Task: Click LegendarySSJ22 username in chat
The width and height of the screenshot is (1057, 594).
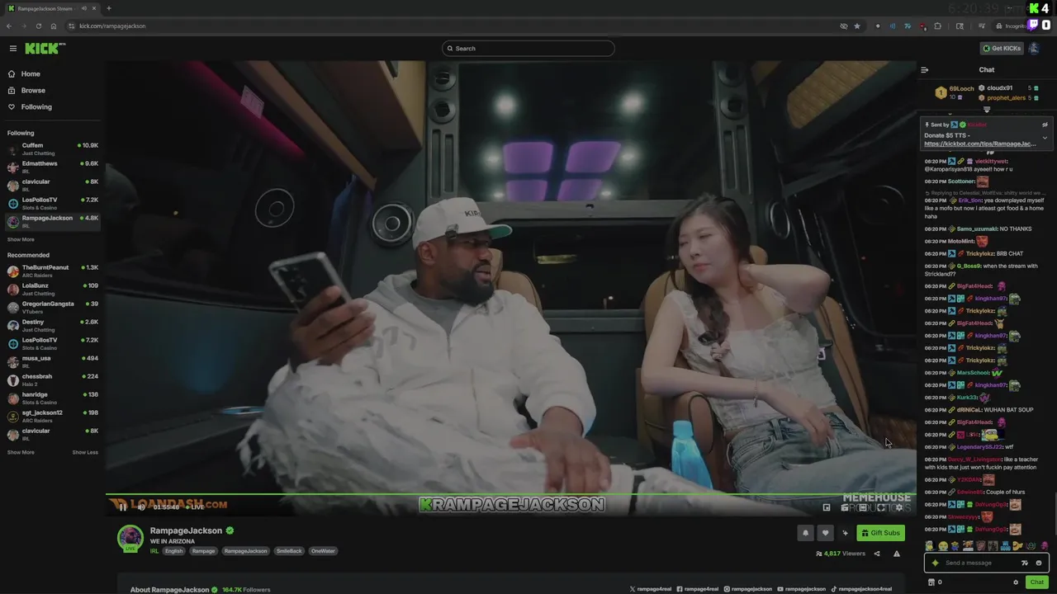Action: [979, 447]
